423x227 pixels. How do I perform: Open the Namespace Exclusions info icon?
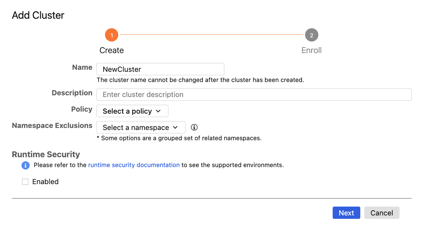pyautogui.click(x=194, y=127)
